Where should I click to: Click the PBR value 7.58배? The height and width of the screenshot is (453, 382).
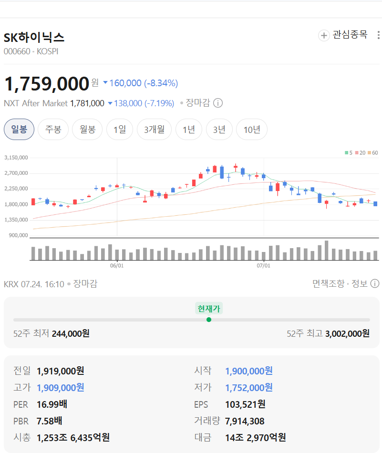(50, 421)
